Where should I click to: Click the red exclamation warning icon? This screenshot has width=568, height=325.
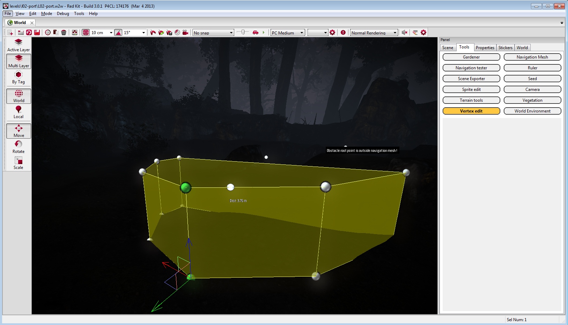tap(343, 32)
